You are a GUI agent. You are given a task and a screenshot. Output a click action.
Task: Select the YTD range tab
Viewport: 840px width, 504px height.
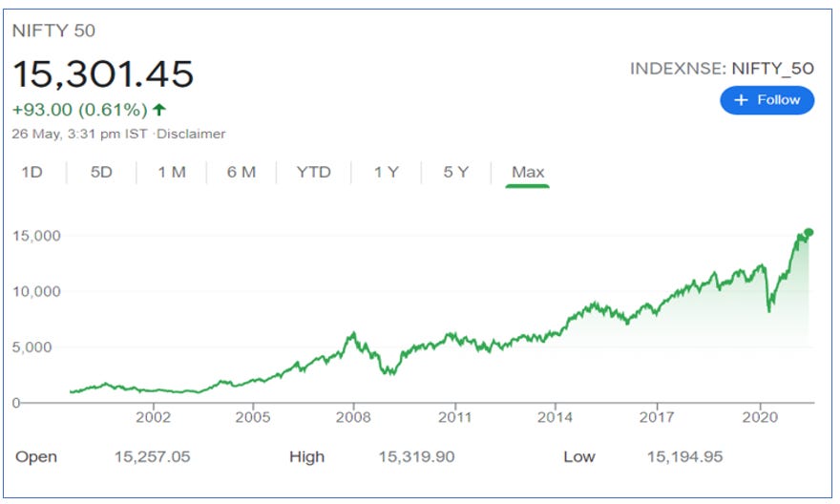click(x=313, y=172)
